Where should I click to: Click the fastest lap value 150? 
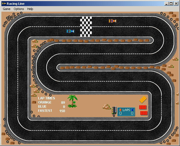(x=62, y=111)
